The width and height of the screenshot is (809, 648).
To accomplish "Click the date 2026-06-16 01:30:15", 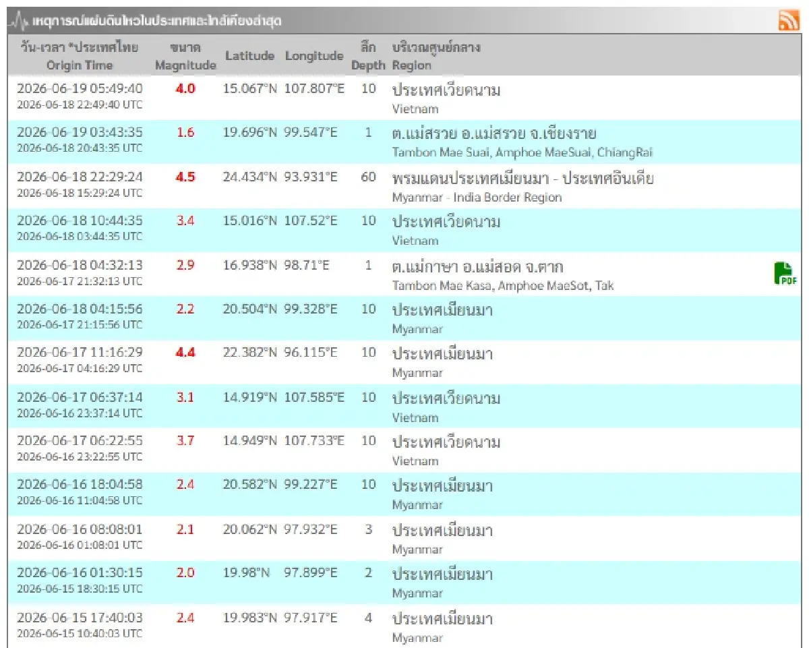I will pos(80,574).
